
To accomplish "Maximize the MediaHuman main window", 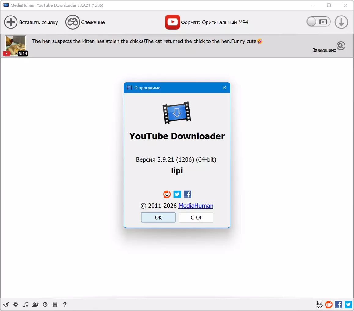I will click(329, 5).
